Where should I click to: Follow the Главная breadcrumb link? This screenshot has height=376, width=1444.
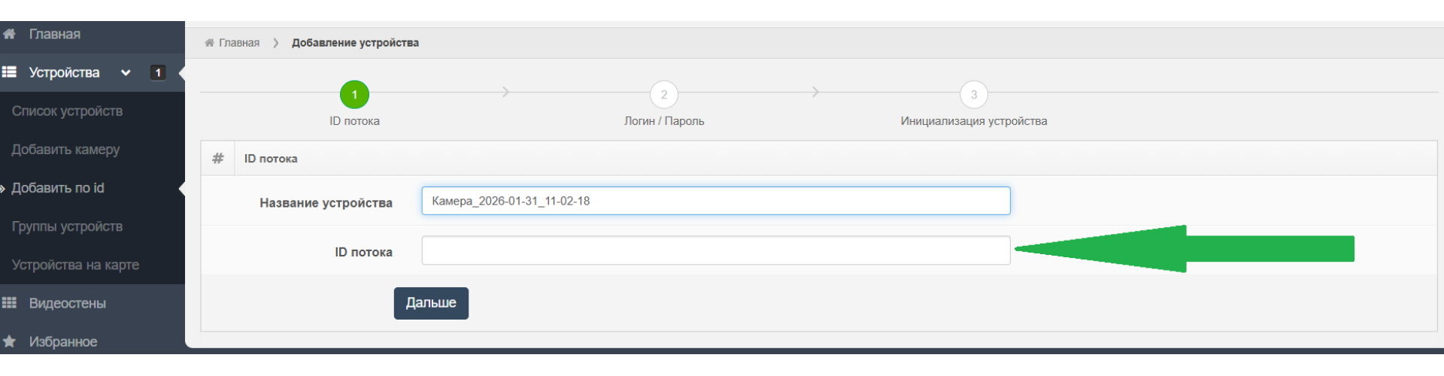point(238,43)
